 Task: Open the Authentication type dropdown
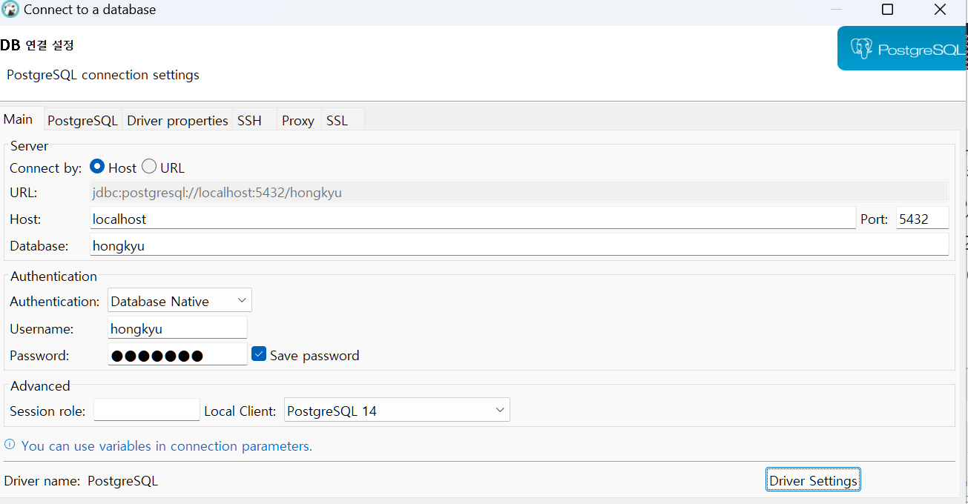[x=180, y=301]
